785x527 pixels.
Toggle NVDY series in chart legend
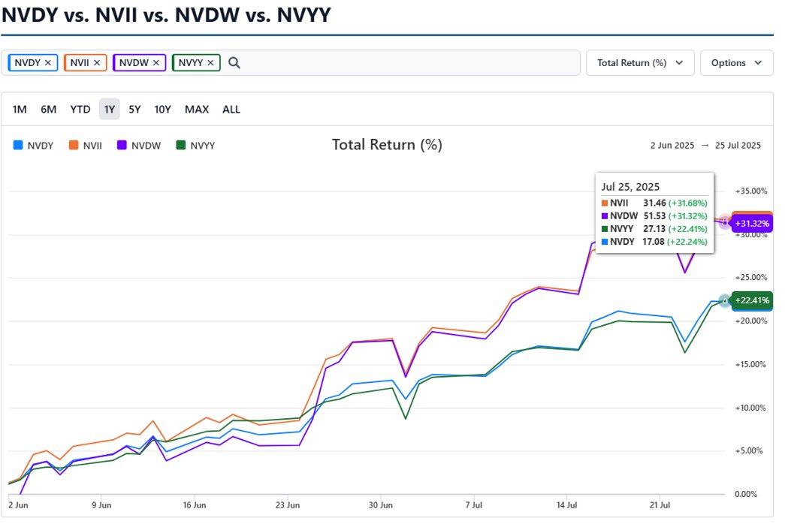(33, 146)
